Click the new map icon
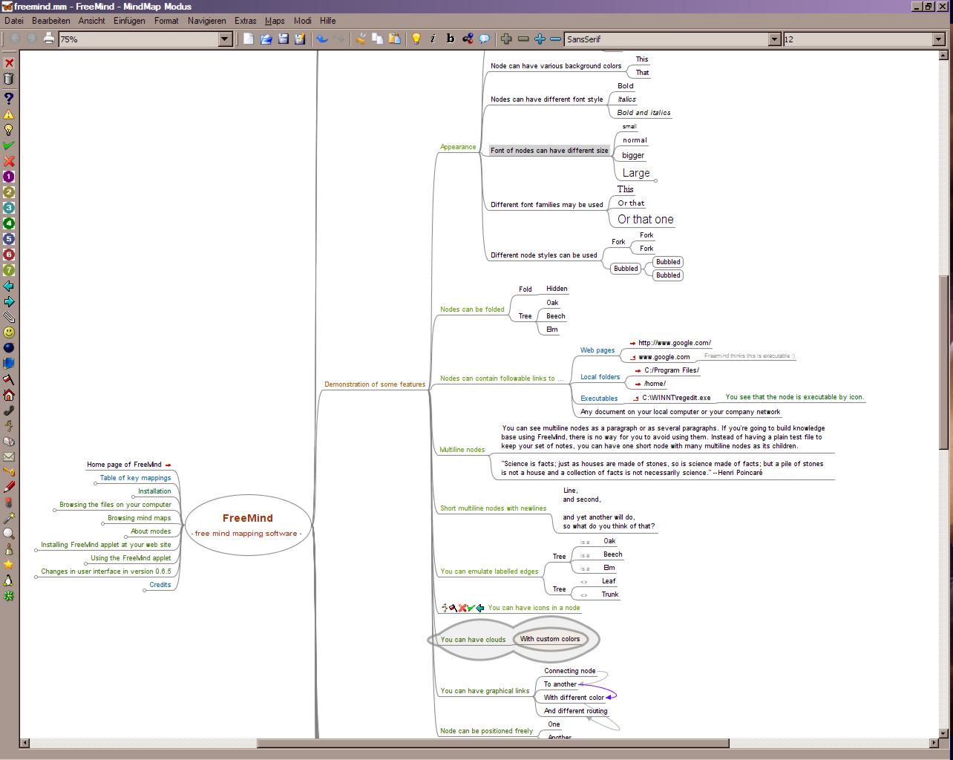Screen dimensions: 953x760 249,39
